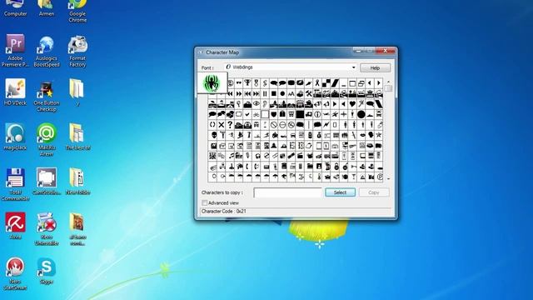This screenshot has height=300, width=533.
Task: Select the Format Factory shortcut
Action: click(77, 51)
